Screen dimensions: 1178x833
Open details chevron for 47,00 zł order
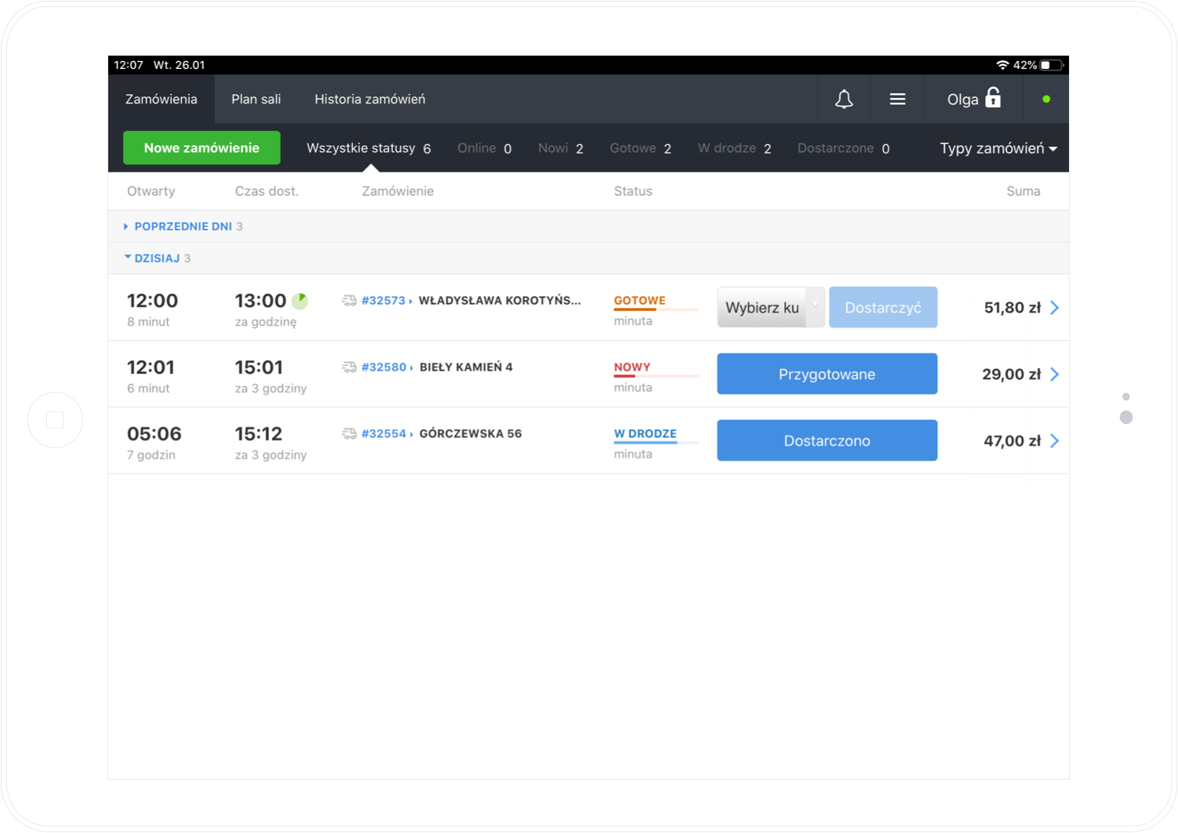[1055, 441]
